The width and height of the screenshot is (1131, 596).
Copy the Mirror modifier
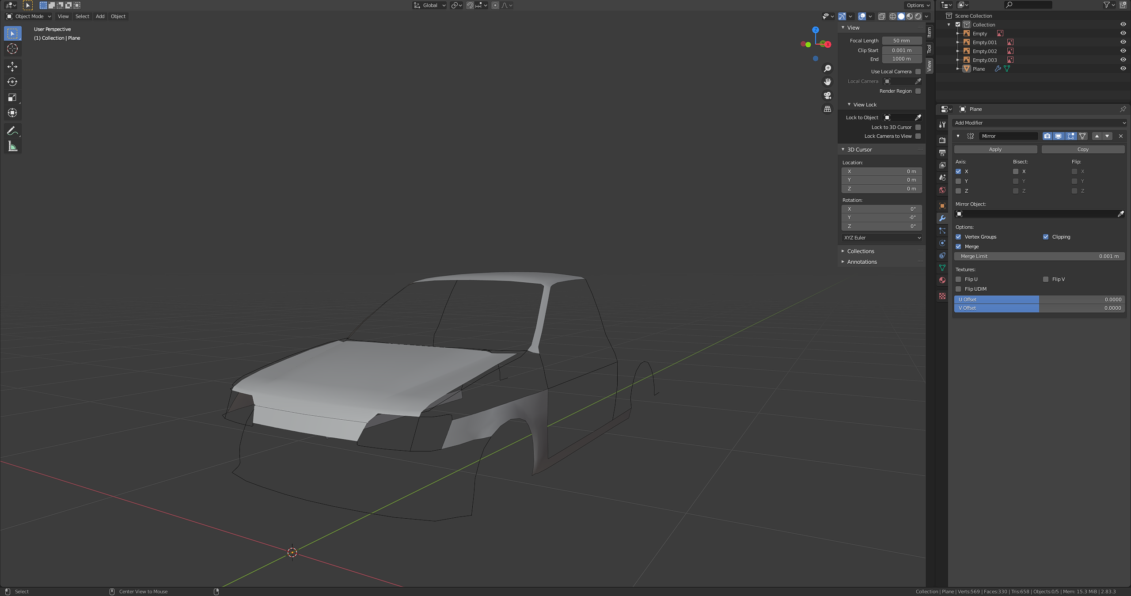(1082, 149)
